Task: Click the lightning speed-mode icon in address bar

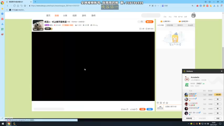Action: (x=150, y=6)
